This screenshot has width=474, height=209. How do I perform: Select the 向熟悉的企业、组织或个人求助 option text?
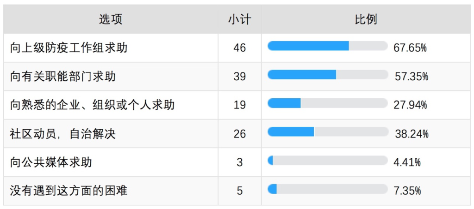coord(92,105)
